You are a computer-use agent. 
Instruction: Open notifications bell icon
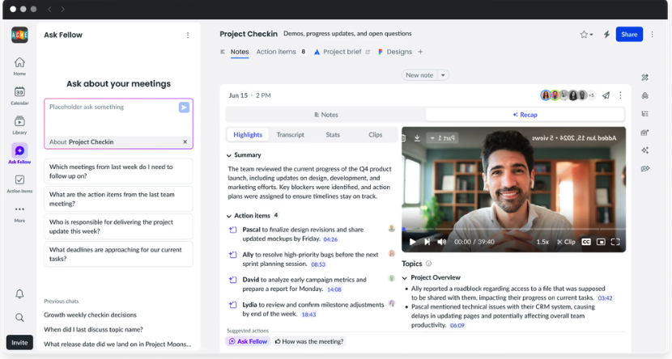(19, 294)
